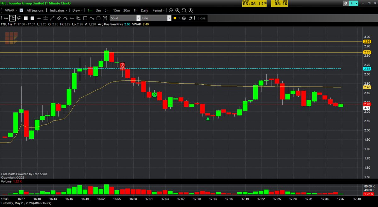Open the VWAP dropdown
Viewport: 378px width, 207px height.
tap(11, 10)
